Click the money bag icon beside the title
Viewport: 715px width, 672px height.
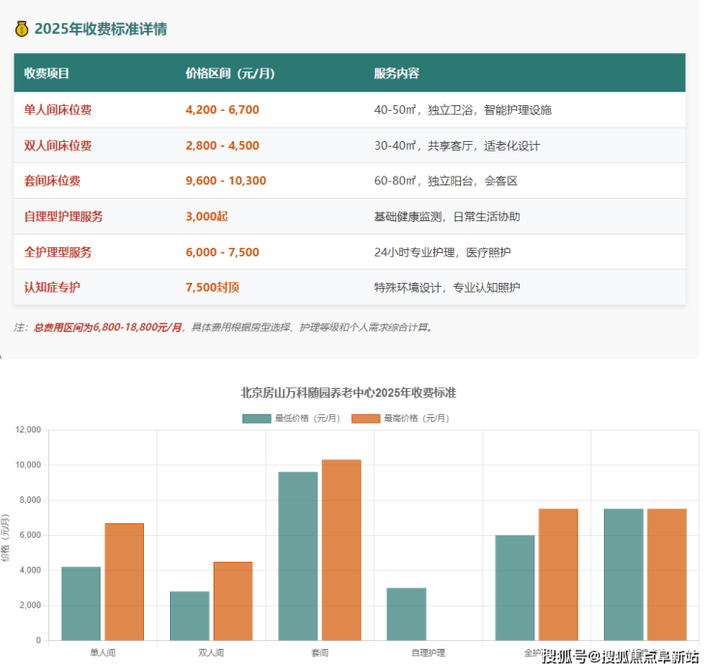point(21,29)
